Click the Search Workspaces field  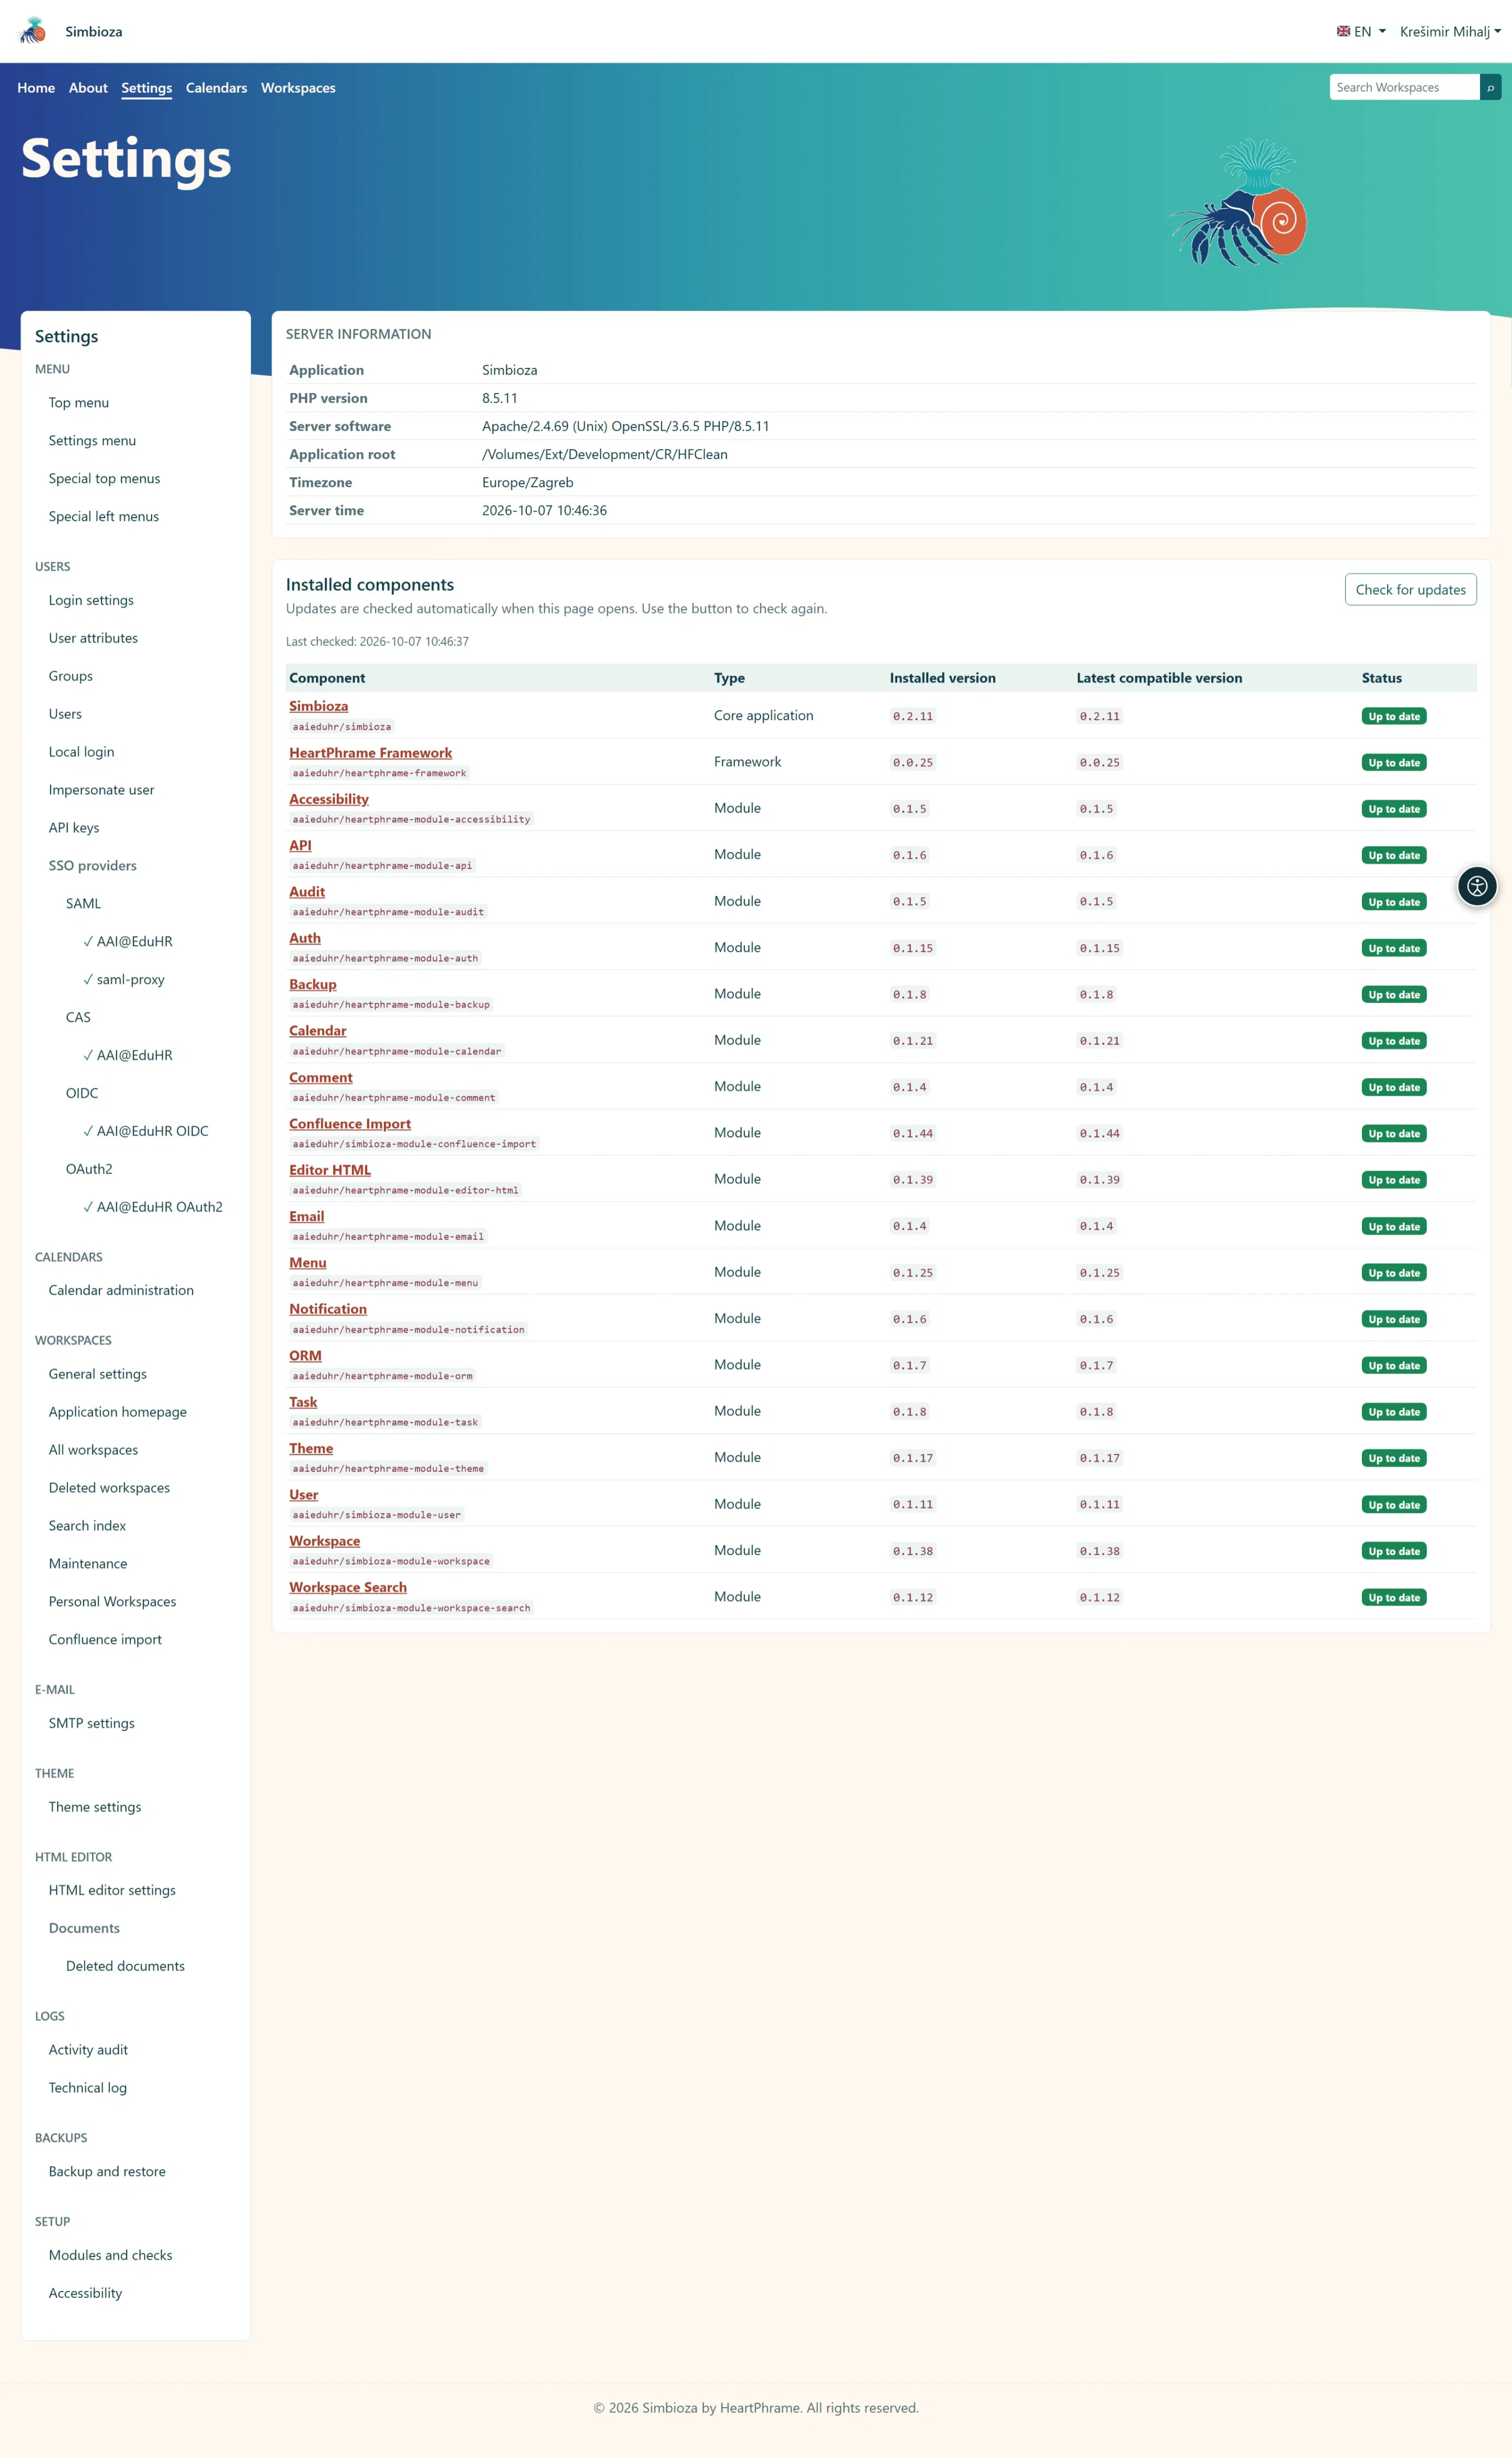coord(1404,87)
